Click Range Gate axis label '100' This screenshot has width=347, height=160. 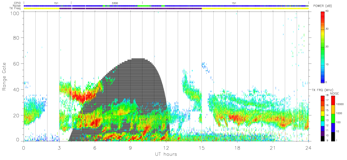point(15,14)
